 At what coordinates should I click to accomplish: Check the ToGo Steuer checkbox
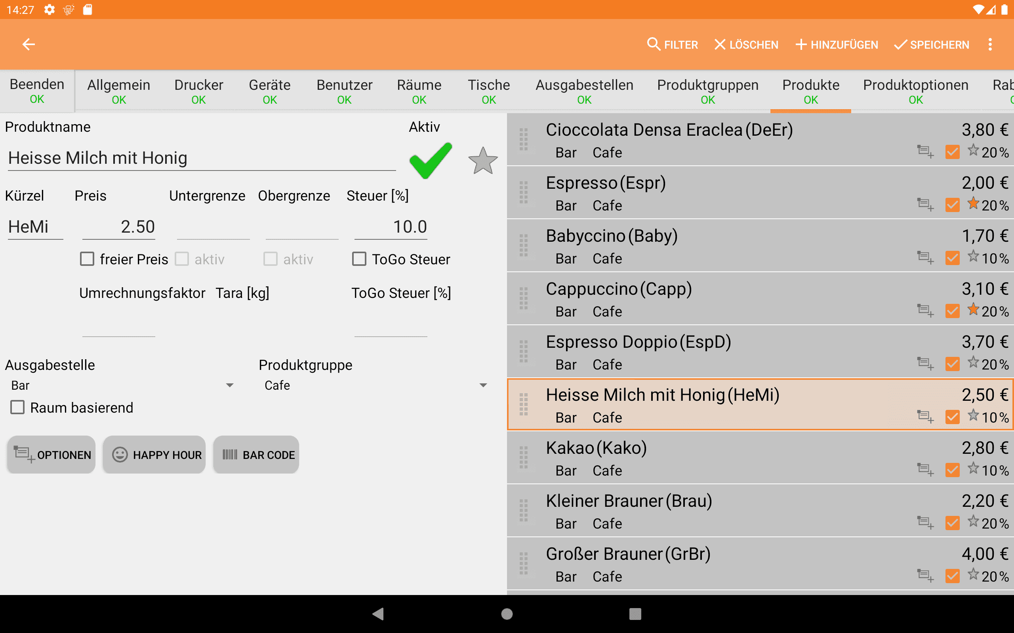coord(359,259)
